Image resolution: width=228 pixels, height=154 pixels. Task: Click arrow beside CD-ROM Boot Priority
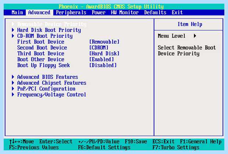[13, 36]
